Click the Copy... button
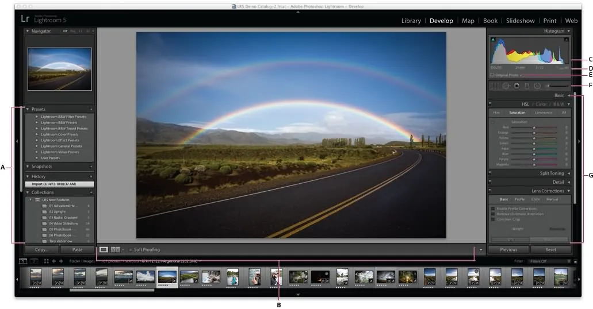593x309 pixels. coord(41,250)
